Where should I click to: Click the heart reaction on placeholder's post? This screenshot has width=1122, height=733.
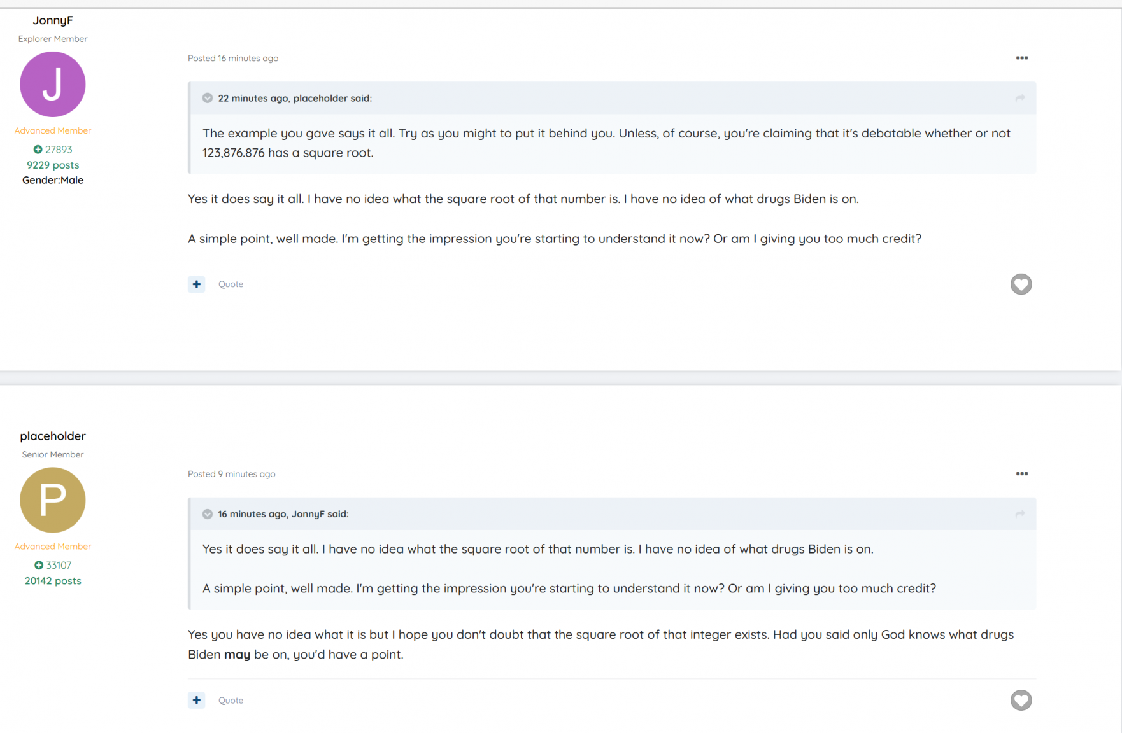(1021, 701)
